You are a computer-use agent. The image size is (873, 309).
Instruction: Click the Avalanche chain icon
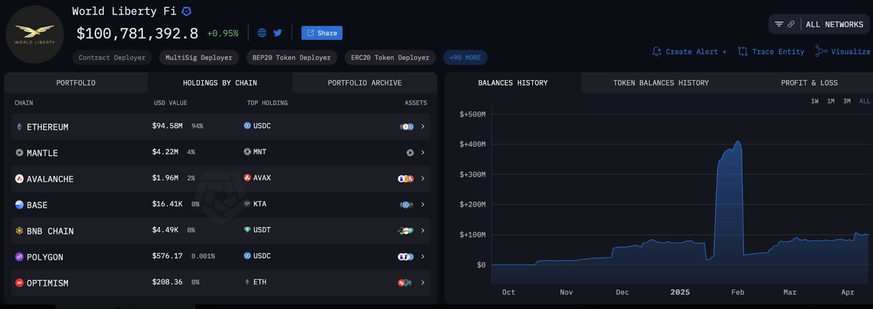click(x=19, y=179)
